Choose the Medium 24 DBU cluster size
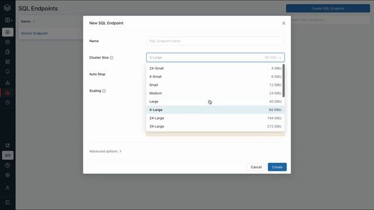 [x=215, y=93]
